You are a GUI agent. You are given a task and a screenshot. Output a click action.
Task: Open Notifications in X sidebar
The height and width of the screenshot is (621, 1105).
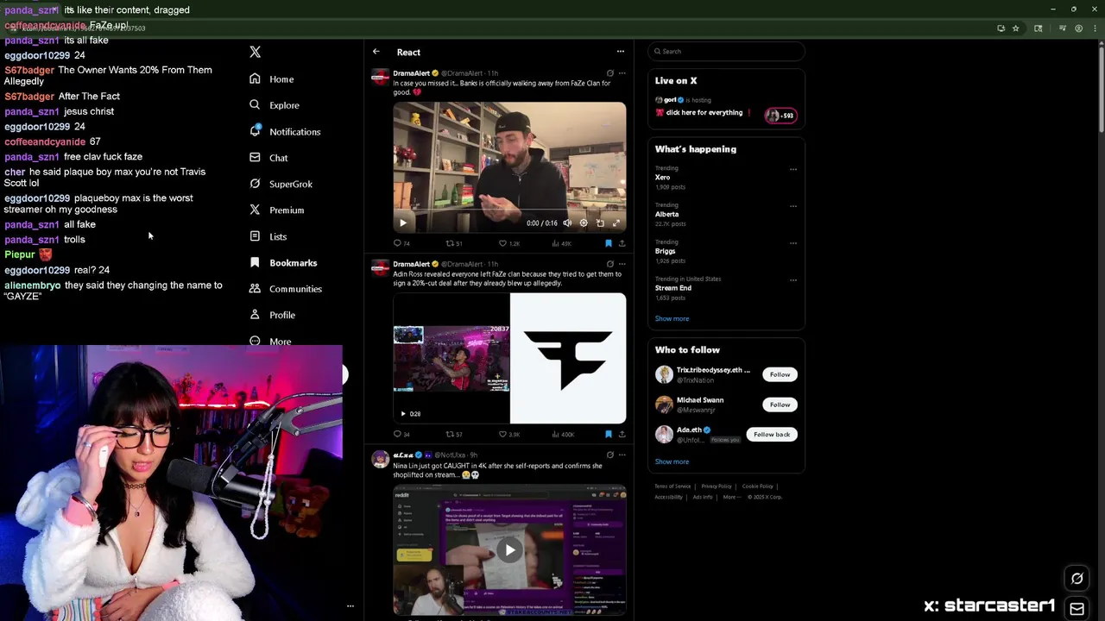[x=284, y=131]
